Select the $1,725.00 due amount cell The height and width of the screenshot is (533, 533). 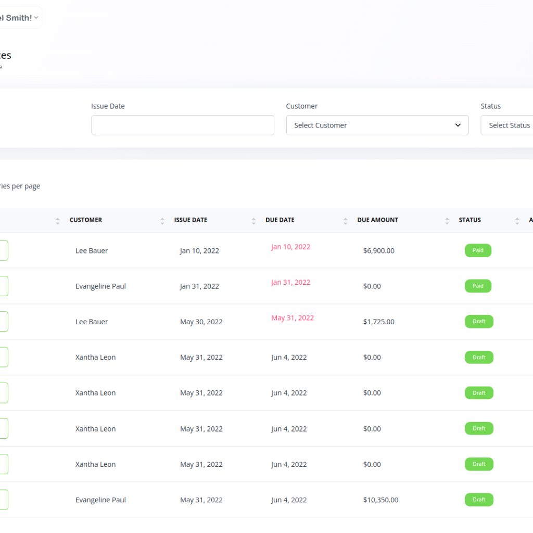coord(378,322)
